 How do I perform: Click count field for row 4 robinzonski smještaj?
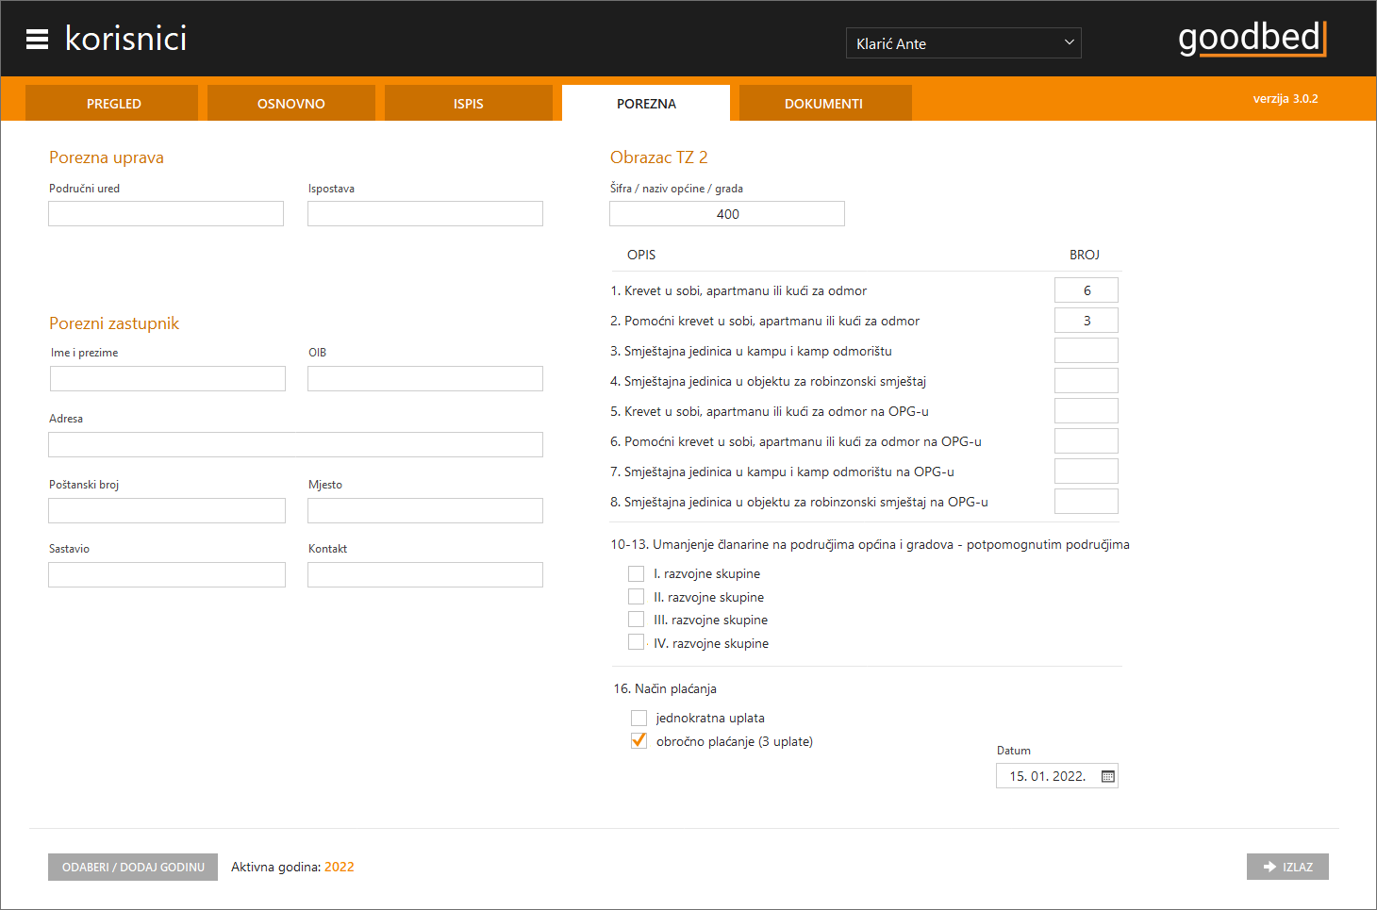[x=1087, y=381]
